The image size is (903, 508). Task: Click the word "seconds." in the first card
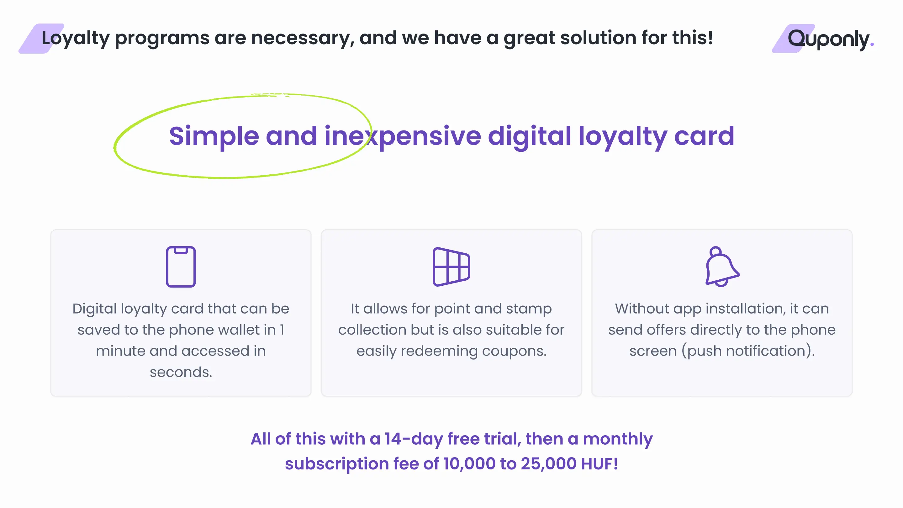pyautogui.click(x=181, y=372)
